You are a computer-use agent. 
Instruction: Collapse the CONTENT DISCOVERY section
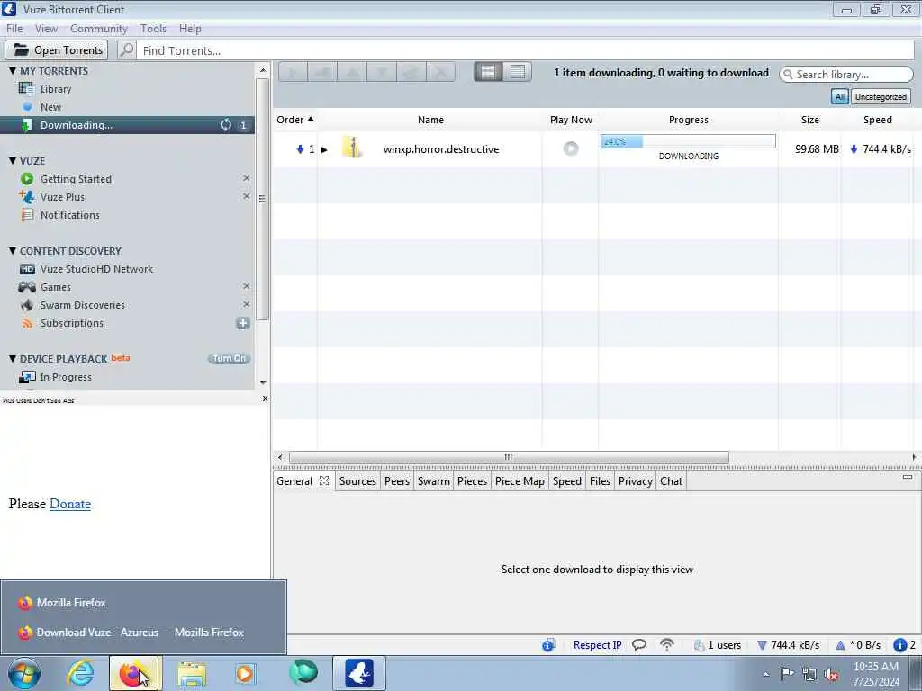tap(13, 250)
